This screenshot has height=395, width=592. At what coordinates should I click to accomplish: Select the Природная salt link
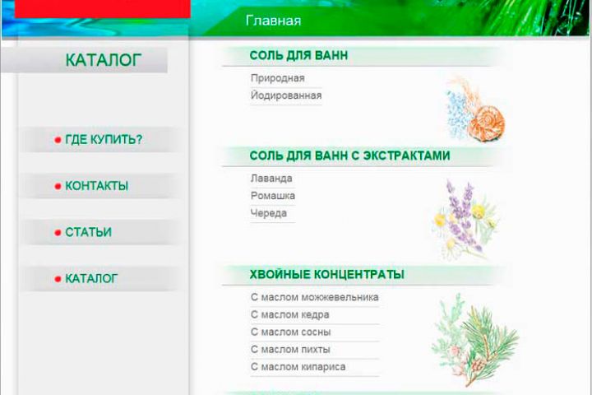tap(278, 78)
